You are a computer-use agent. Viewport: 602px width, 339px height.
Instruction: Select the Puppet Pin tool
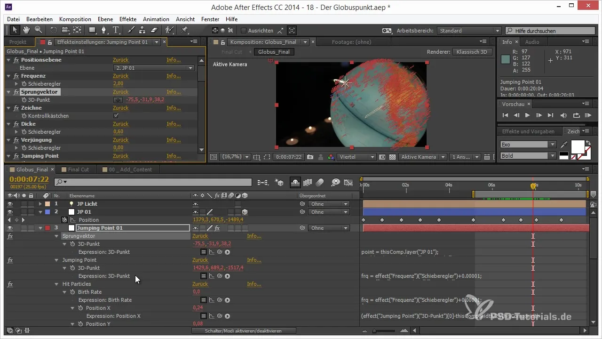pos(185,30)
